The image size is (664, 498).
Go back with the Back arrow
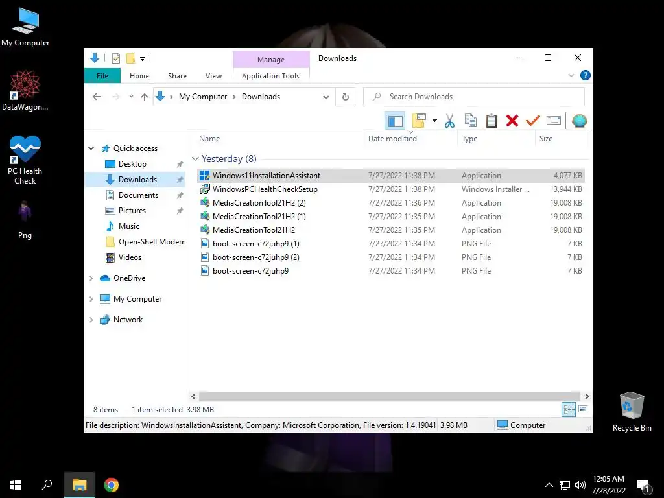pos(97,97)
